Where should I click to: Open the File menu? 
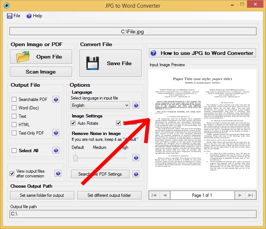click(14, 16)
